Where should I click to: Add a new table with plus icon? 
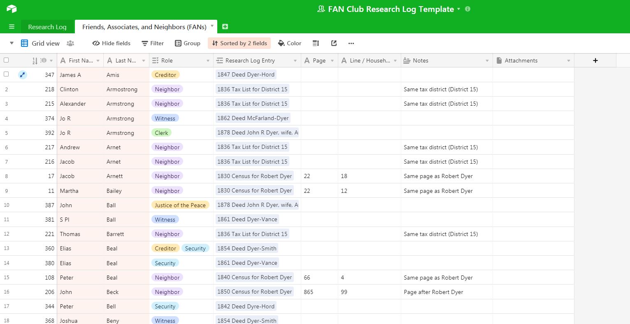[x=225, y=27]
